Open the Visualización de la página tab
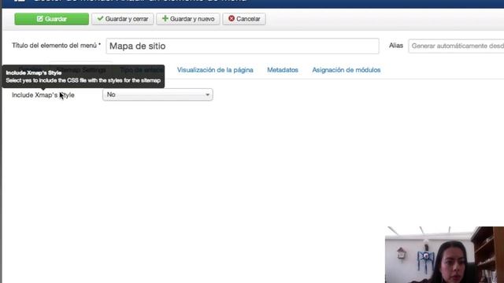Image resolution: width=504 pixels, height=283 pixels. point(215,70)
